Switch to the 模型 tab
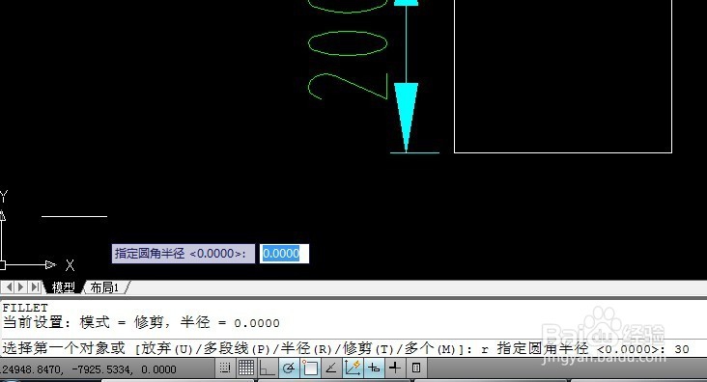707x382 pixels. 63,287
